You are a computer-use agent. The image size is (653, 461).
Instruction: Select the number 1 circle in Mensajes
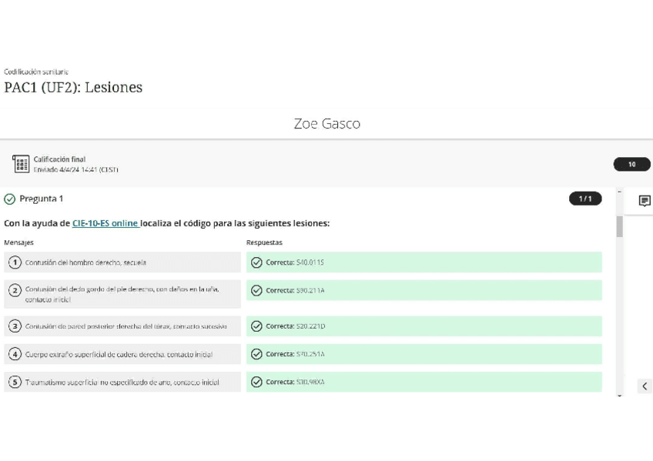point(15,262)
